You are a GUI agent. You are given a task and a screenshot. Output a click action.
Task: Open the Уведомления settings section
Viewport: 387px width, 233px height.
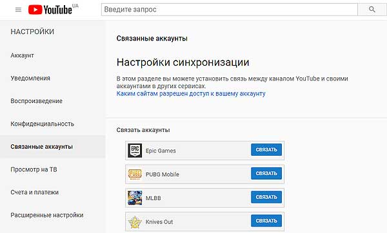pos(30,78)
